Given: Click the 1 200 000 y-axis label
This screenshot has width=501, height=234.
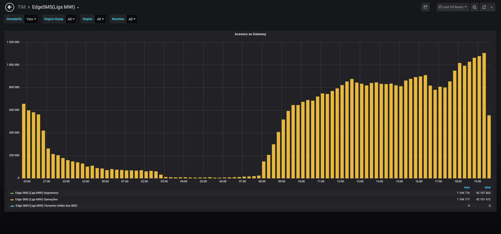Looking at the screenshot, I should 13,42.
